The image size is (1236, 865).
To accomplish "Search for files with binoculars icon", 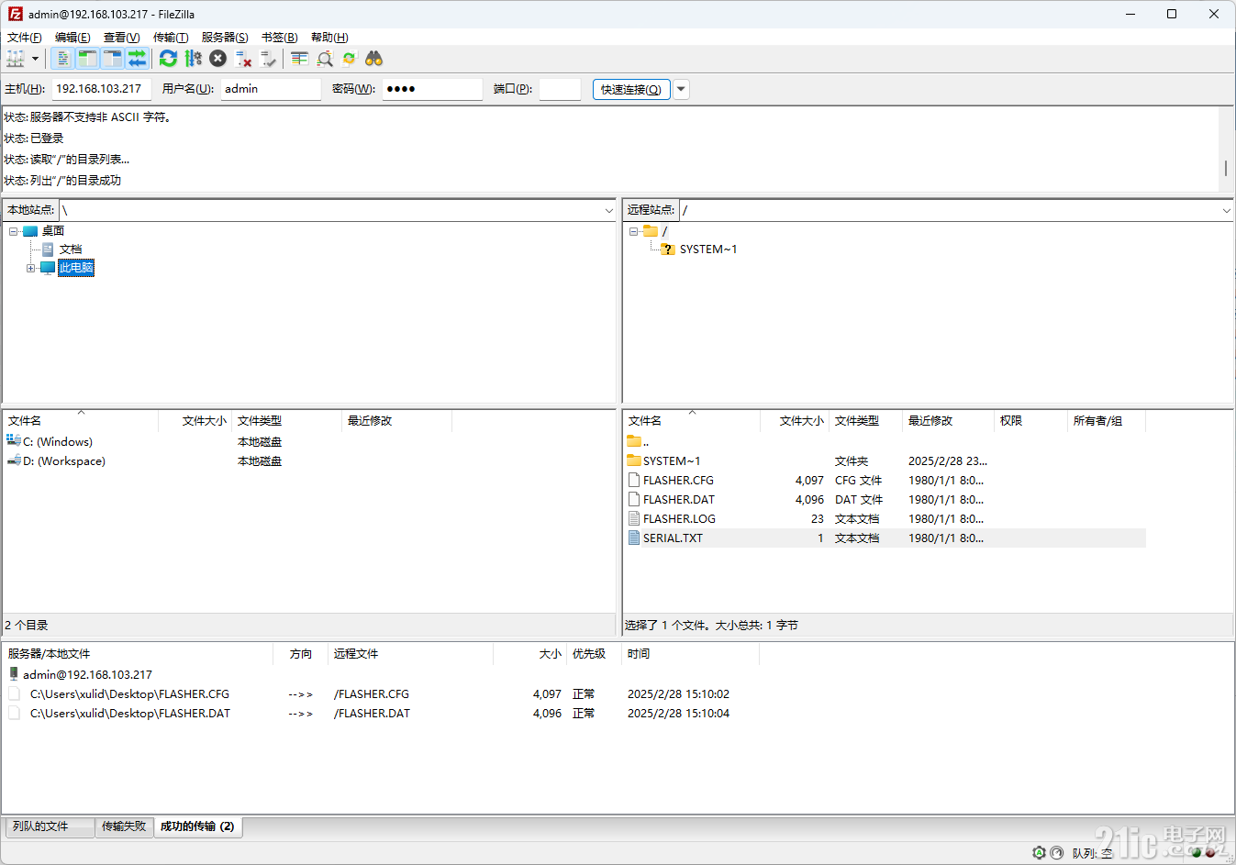I will coord(373,59).
